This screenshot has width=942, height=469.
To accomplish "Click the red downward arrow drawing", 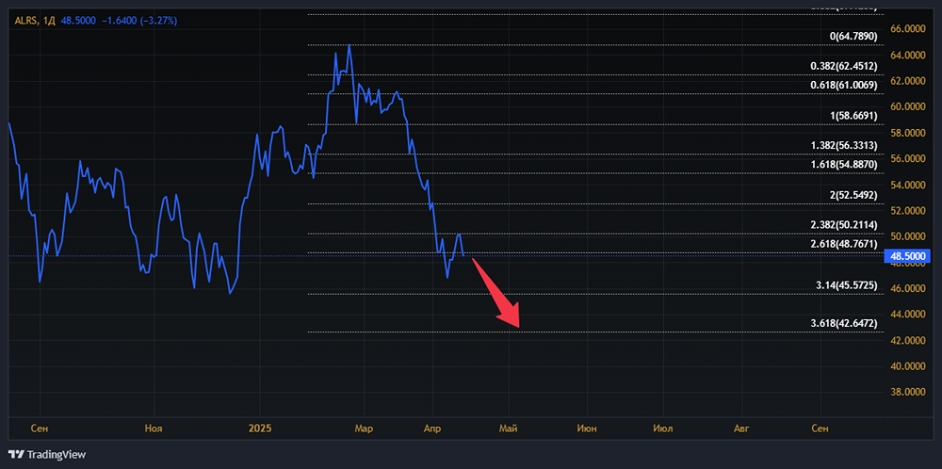I will coord(496,293).
